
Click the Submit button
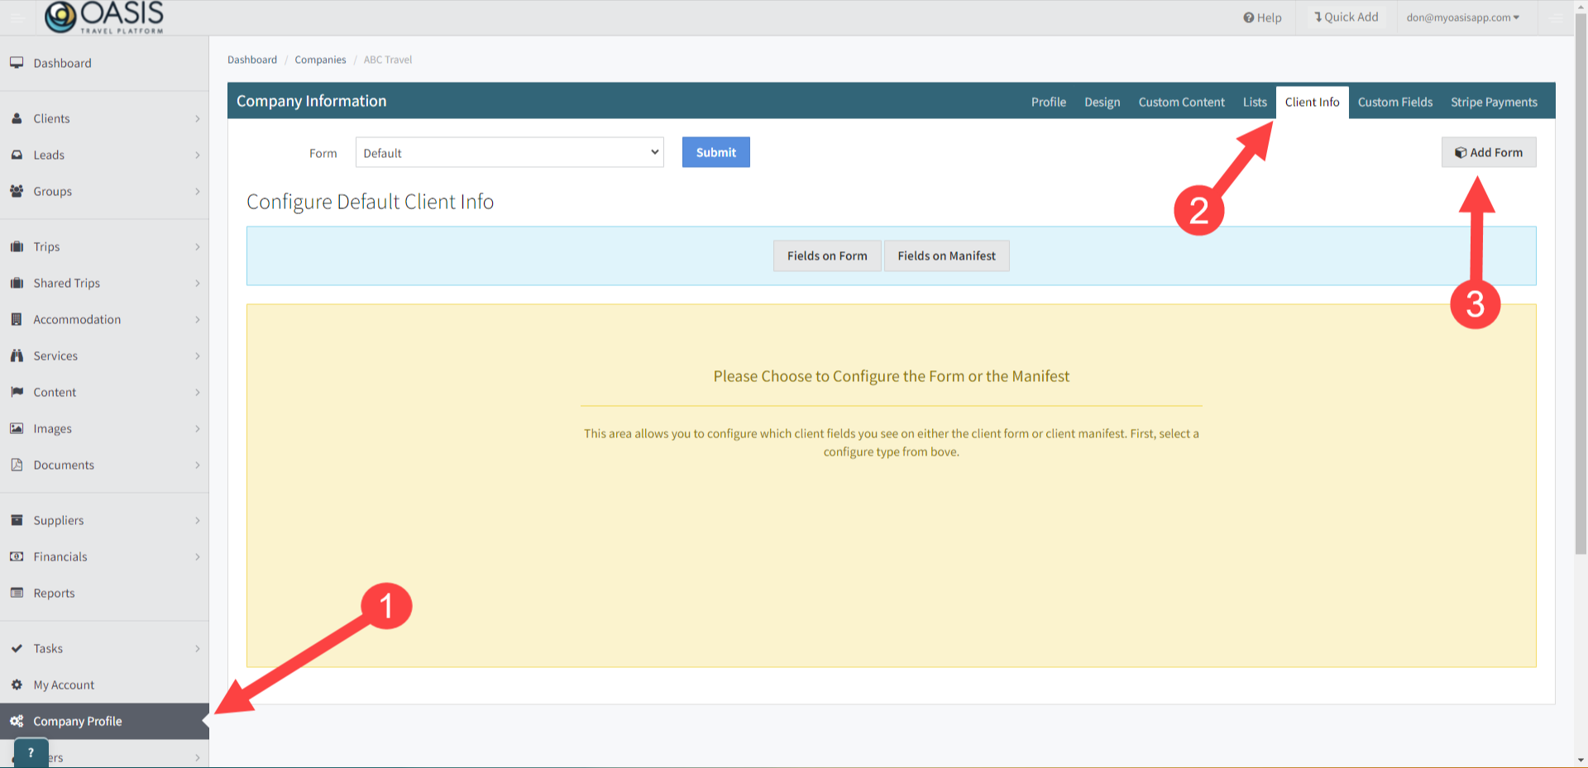click(715, 152)
